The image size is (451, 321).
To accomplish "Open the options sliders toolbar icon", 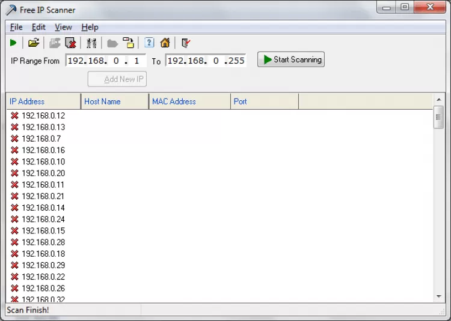I will point(91,43).
